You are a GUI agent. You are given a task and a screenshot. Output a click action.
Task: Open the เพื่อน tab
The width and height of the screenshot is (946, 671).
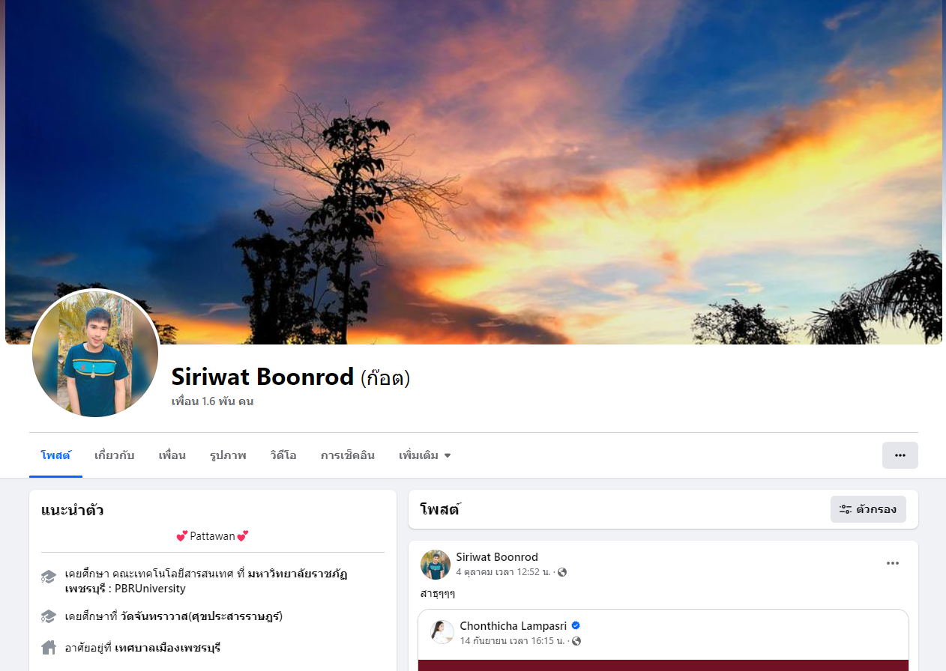coord(172,455)
